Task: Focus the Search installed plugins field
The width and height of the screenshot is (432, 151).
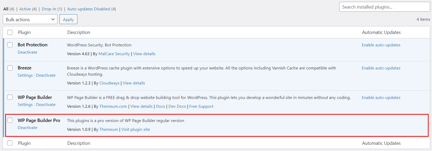Action: pos(384,7)
